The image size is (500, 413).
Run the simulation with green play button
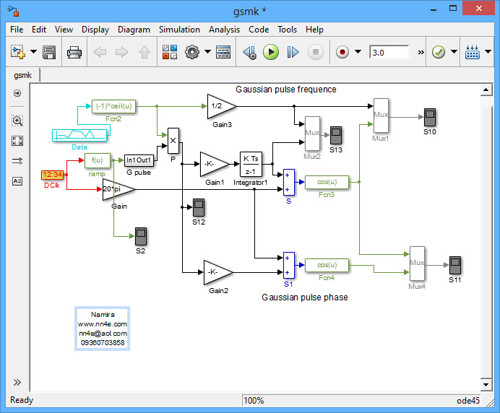(x=270, y=52)
